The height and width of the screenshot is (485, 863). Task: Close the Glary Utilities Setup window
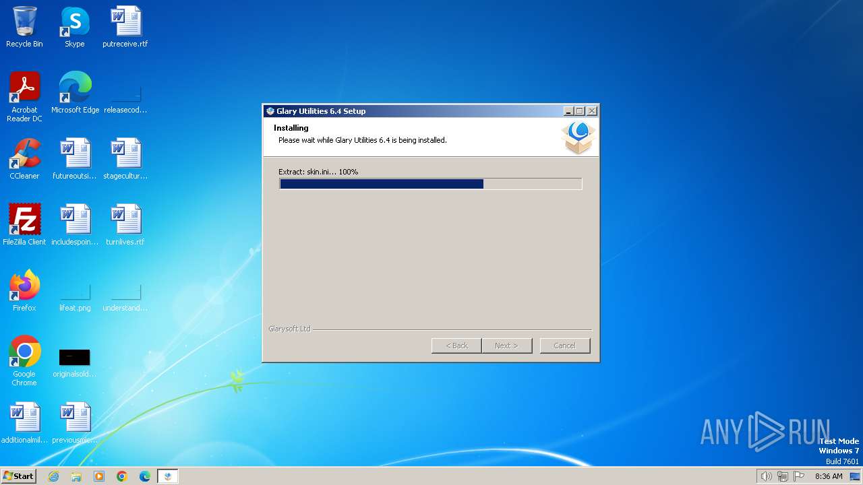pyautogui.click(x=591, y=111)
